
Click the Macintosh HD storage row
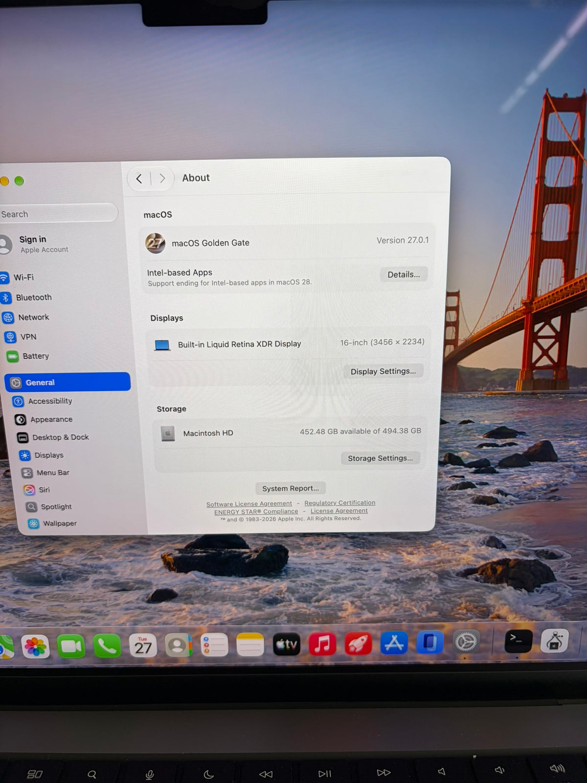pyautogui.click(x=291, y=432)
